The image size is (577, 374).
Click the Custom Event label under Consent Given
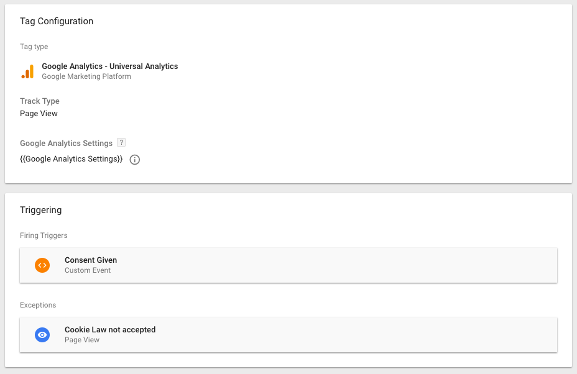click(x=88, y=271)
